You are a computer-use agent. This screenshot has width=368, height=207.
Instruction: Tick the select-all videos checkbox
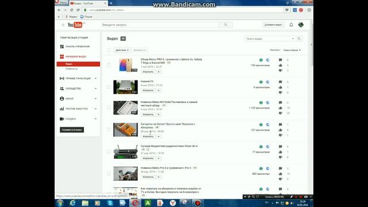pos(109,50)
